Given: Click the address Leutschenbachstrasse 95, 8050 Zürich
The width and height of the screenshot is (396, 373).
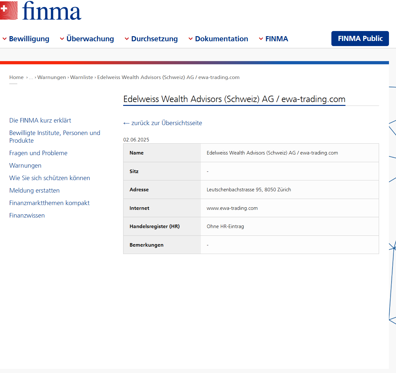Looking at the screenshot, I should pos(249,190).
